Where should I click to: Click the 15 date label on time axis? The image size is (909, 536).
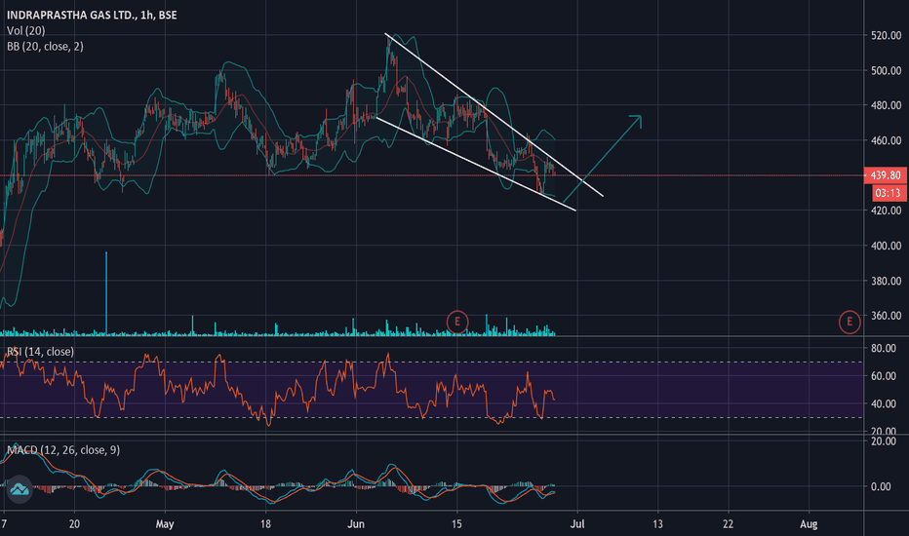[456, 524]
